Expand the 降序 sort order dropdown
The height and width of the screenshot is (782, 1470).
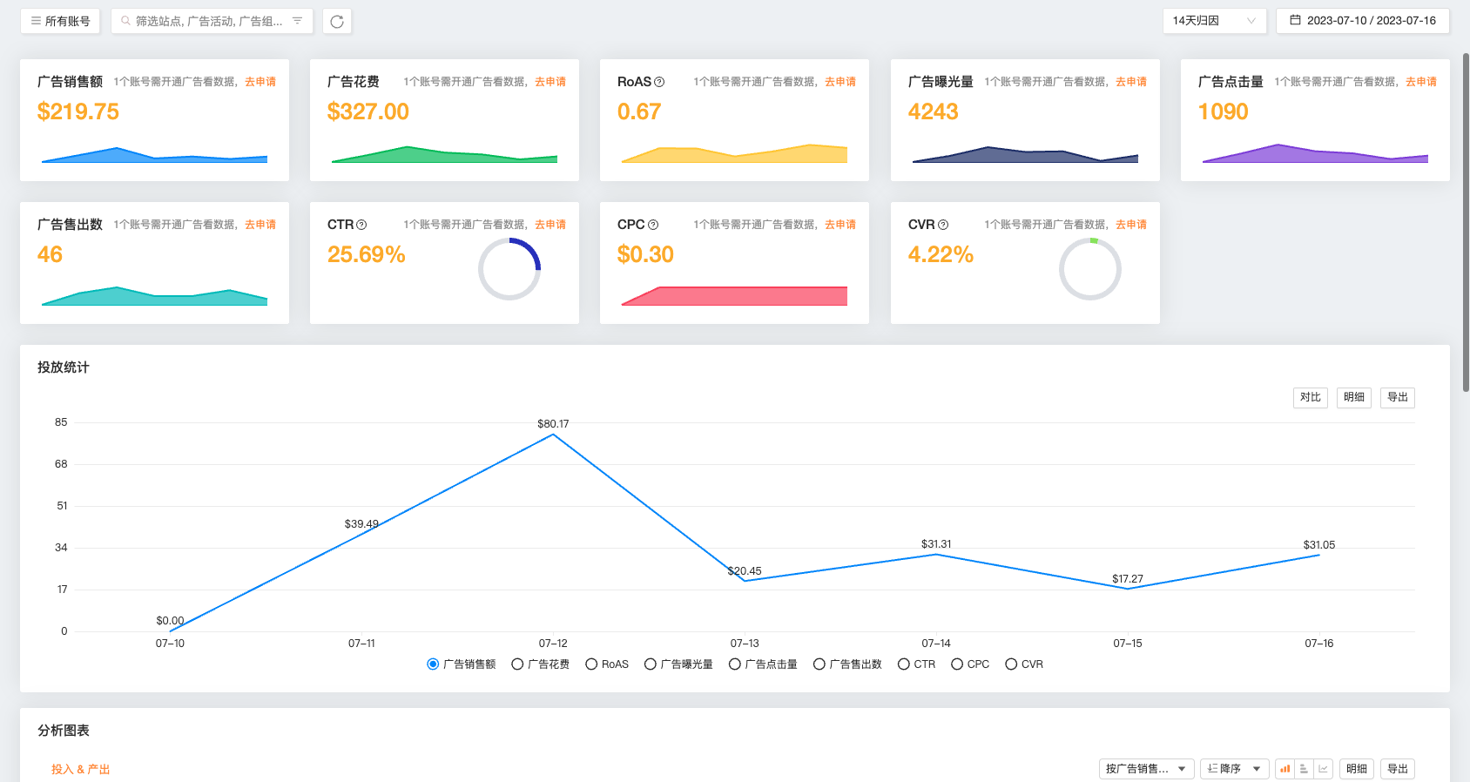[x=1234, y=769]
